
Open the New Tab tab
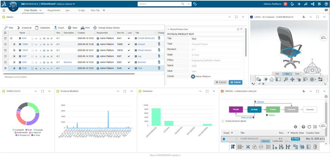click(x=95, y=10)
